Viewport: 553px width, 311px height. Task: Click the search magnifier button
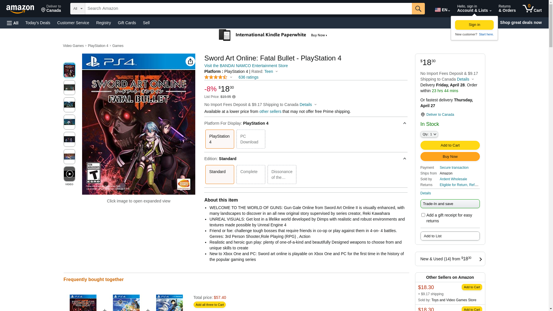click(x=418, y=9)
